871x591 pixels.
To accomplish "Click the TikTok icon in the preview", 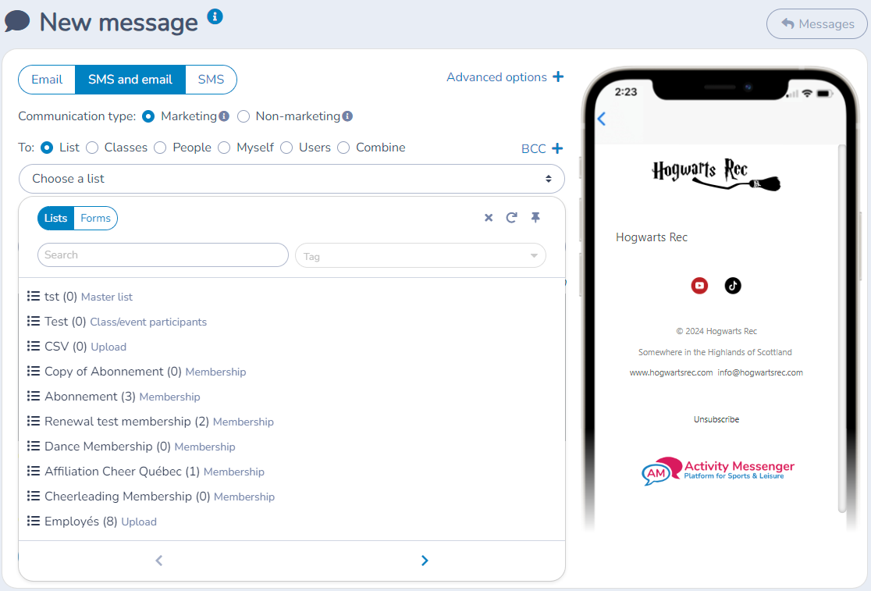I will pos(733,286).
